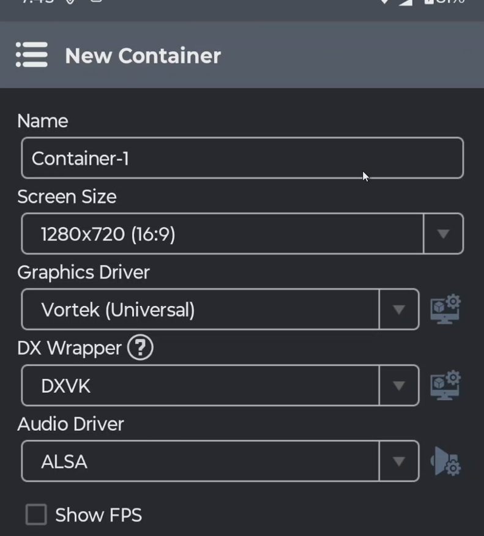Image resolution: width=484 pixels, height=536 pixels.
Task: Expand the Graphics Driver dropdown arrow
Action: tap(399, 310)
